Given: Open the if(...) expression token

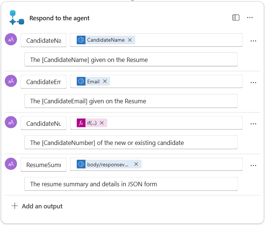Looking at the screenshot, I should point(91,123).
